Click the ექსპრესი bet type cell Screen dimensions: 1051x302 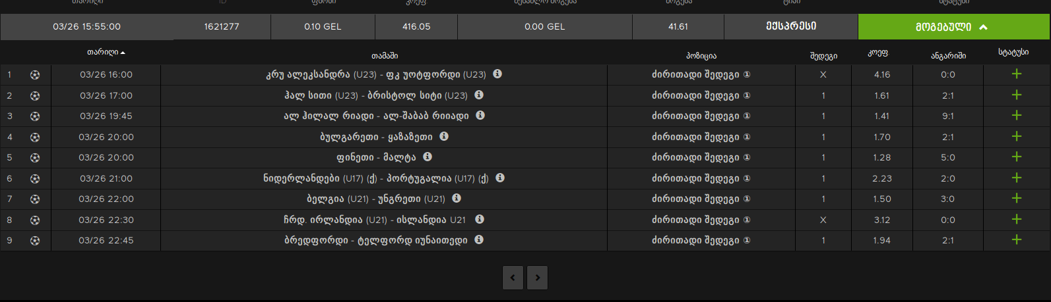click(x=790, y=26)
